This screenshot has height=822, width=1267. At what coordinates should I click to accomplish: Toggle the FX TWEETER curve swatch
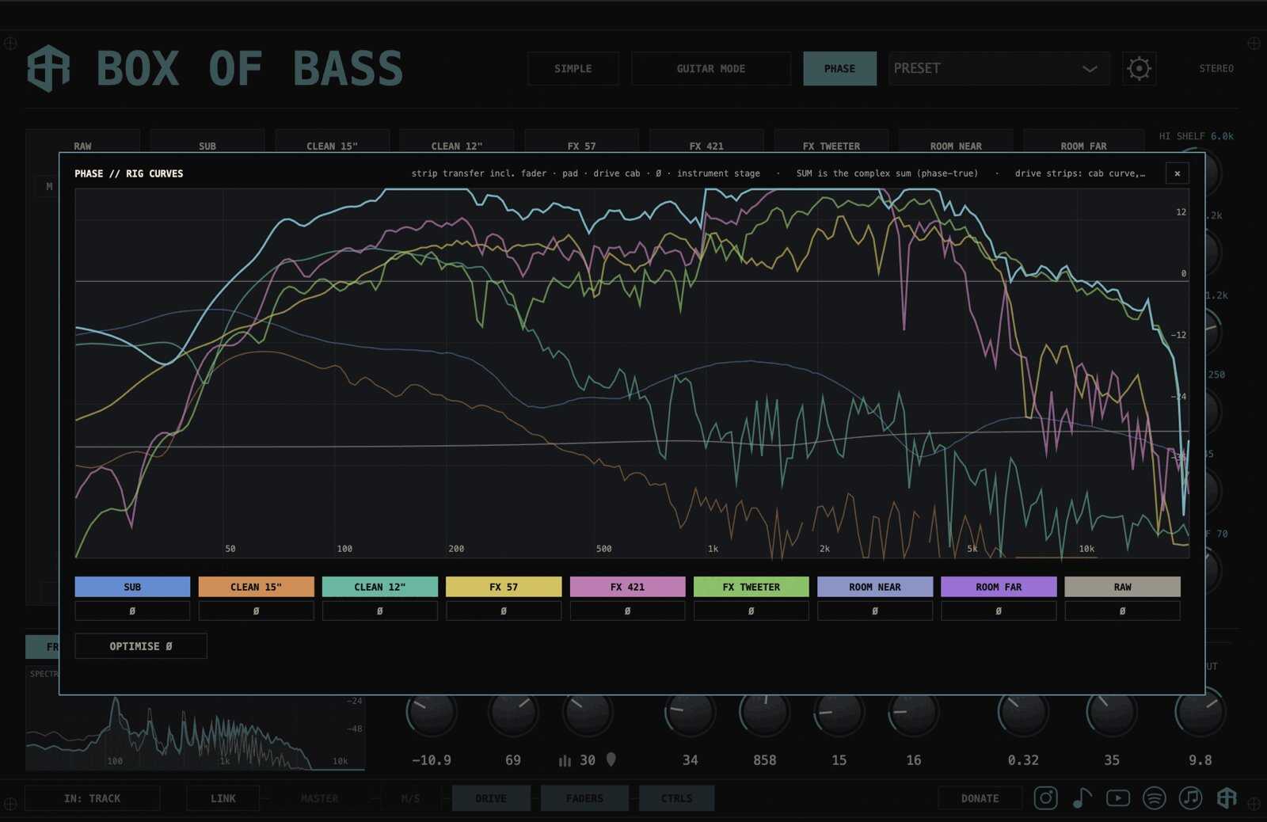[751, 587]
